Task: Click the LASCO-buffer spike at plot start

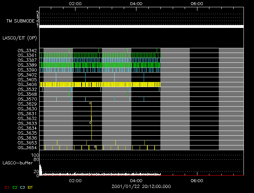Action: click(x=40, y=170)
